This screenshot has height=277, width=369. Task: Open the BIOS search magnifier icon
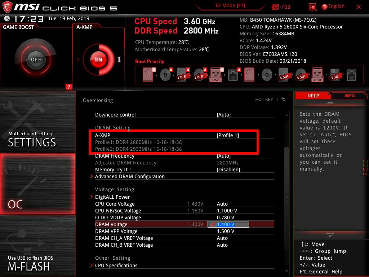click(x=313, y=7)
